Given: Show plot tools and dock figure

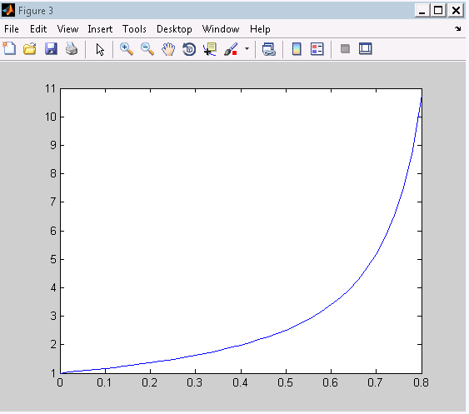Looking at the screenshot, I should click(365, 49).
